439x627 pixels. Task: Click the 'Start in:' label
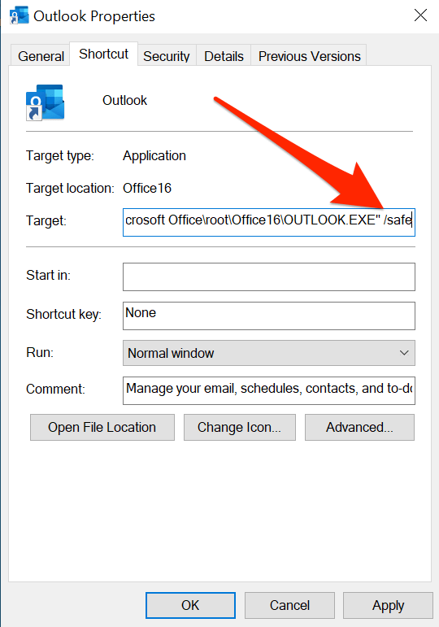pyautogui.click(x=48, y=275)
